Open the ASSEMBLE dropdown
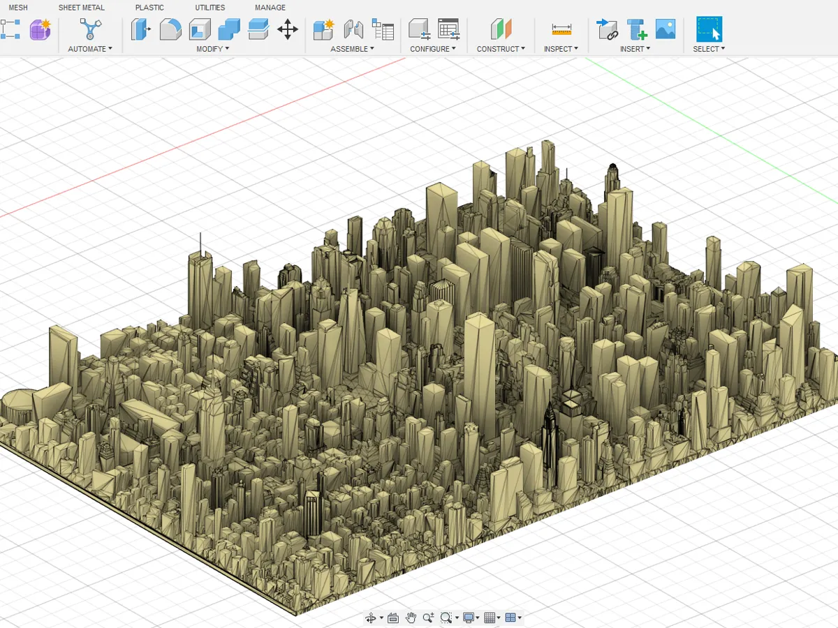Image resolution: width=838 pixels, height=628 pixels. pyautogui.click(x=352, y=49)
